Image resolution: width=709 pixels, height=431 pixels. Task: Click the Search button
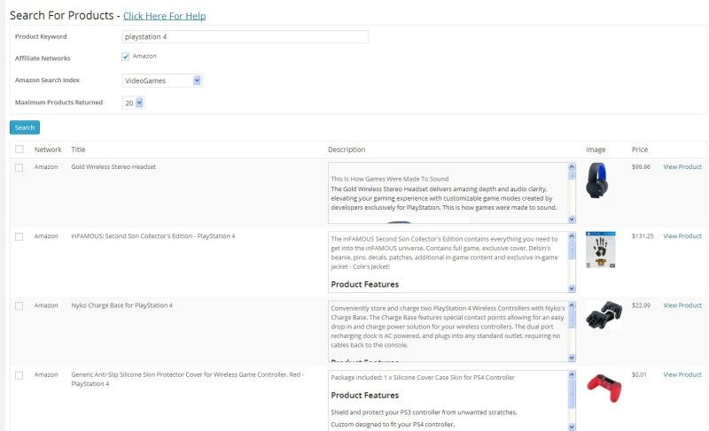tap(25, 127)
